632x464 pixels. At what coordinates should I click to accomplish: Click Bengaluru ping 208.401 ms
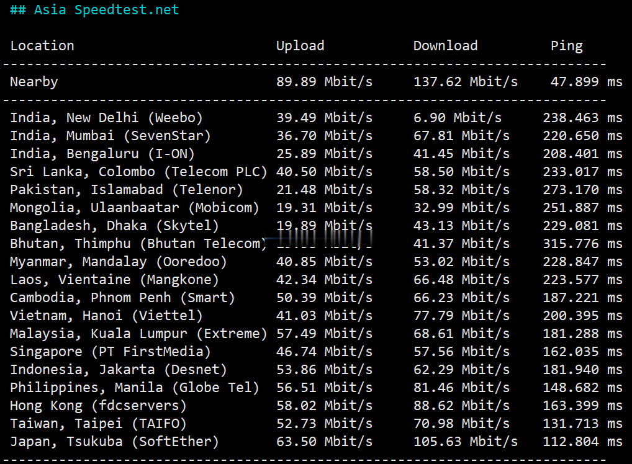582,154
